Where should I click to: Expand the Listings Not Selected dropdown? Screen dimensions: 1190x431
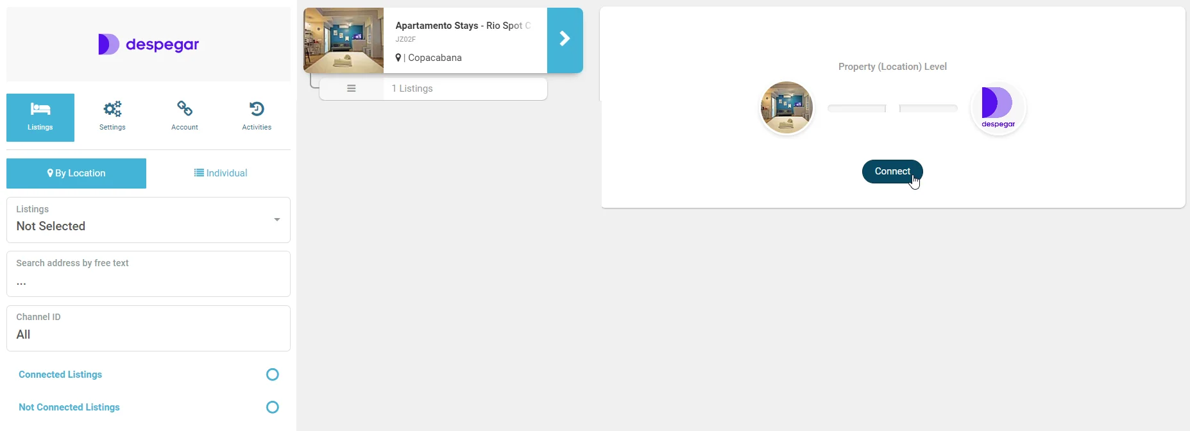click(148, 220)
